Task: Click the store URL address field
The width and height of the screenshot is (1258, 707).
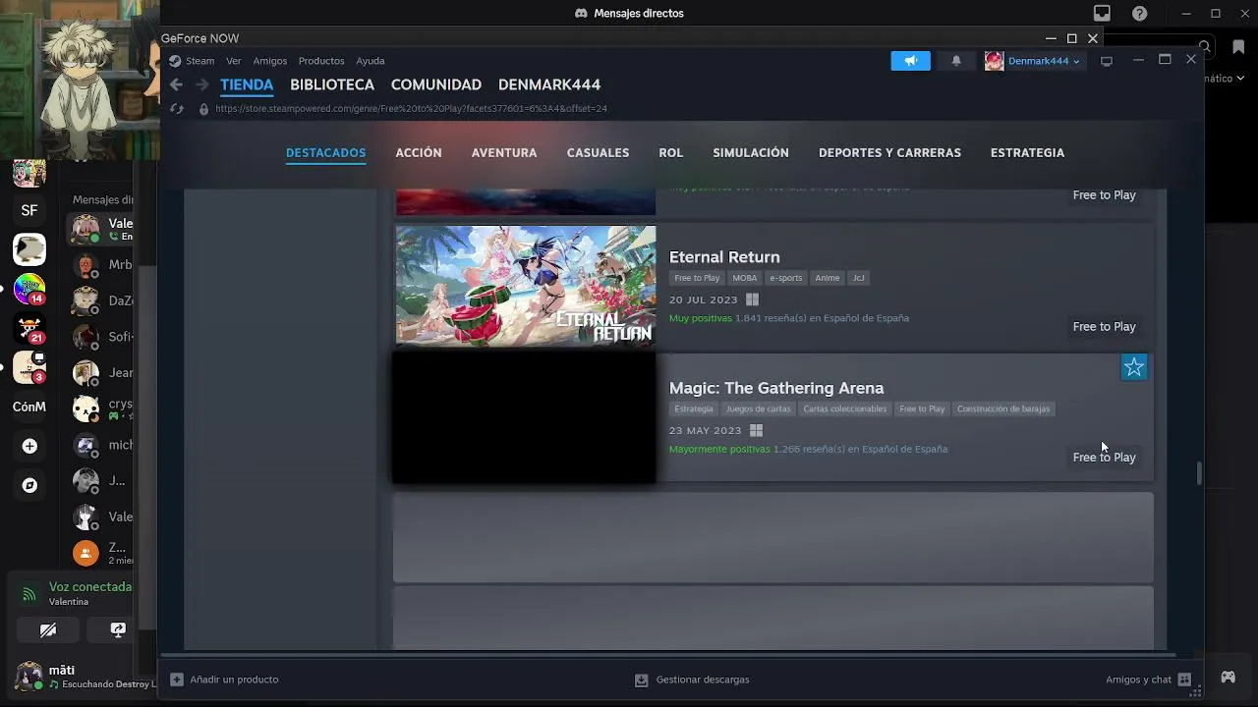Action: pyautogui.click(x=411, y=109)
